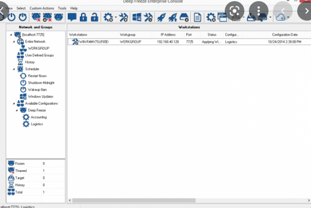Open the Custom Actions menu
The image size is (311, 208).
41,8
